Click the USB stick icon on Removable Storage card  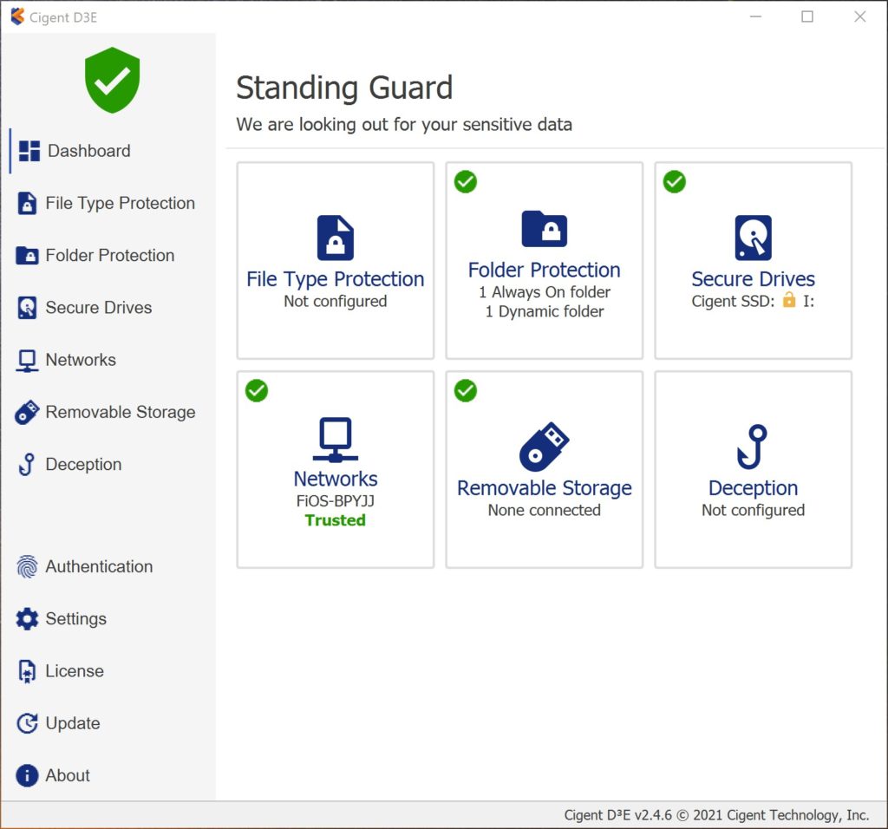coord(545,447)
